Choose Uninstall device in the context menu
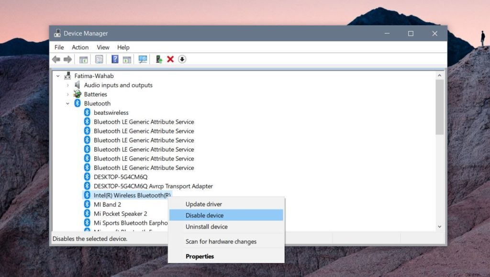 [x=206, y=226]
